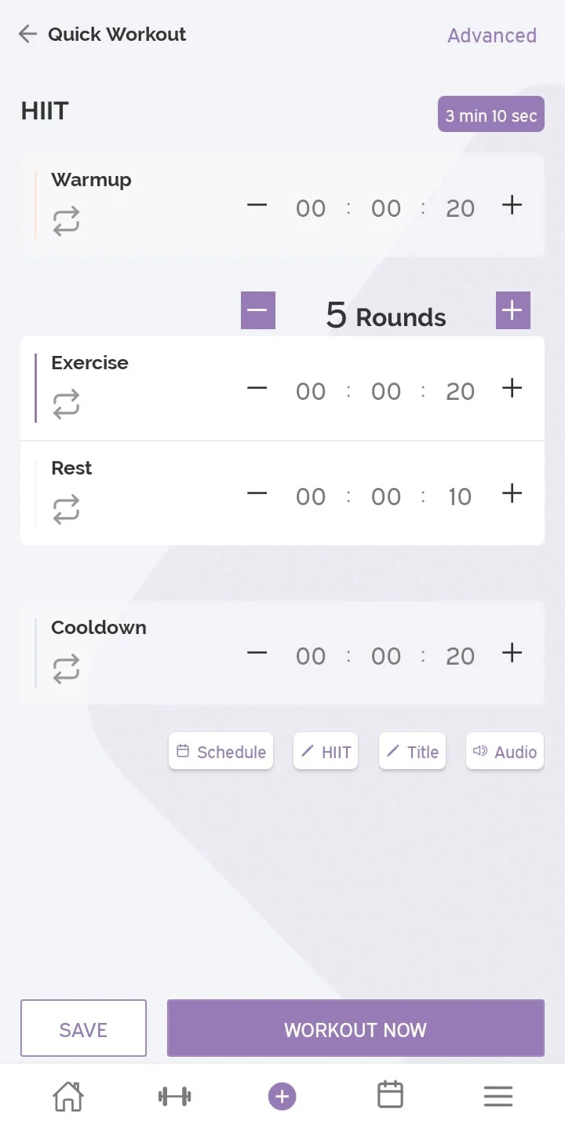Open the Audio settings button

[x=505, y=752]
